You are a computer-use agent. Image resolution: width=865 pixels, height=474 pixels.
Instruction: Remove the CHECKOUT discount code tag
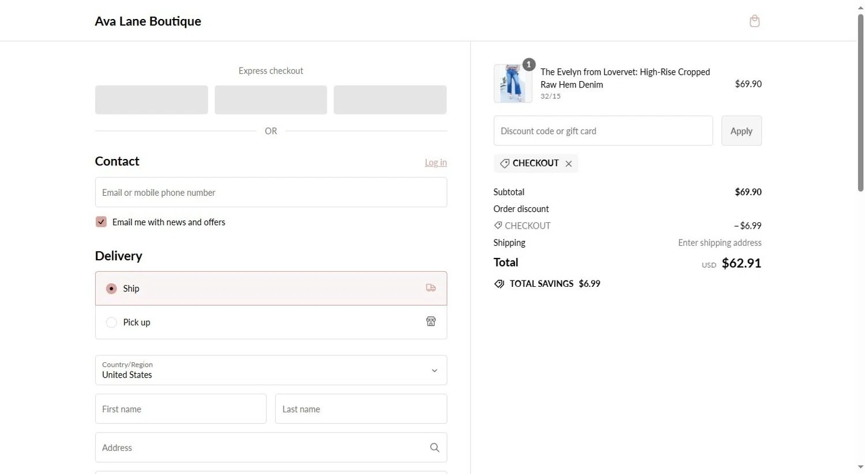569,164
